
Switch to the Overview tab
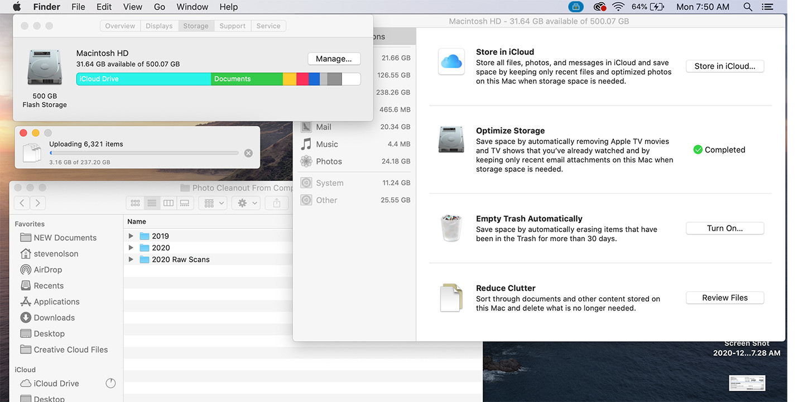pyautogui.click(x=120, y=26)
